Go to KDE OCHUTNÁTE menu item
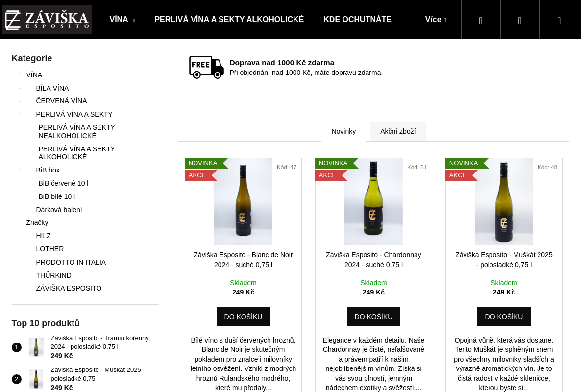 tap(357, 20)
